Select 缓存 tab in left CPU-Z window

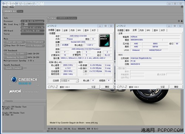pos(58,30)
